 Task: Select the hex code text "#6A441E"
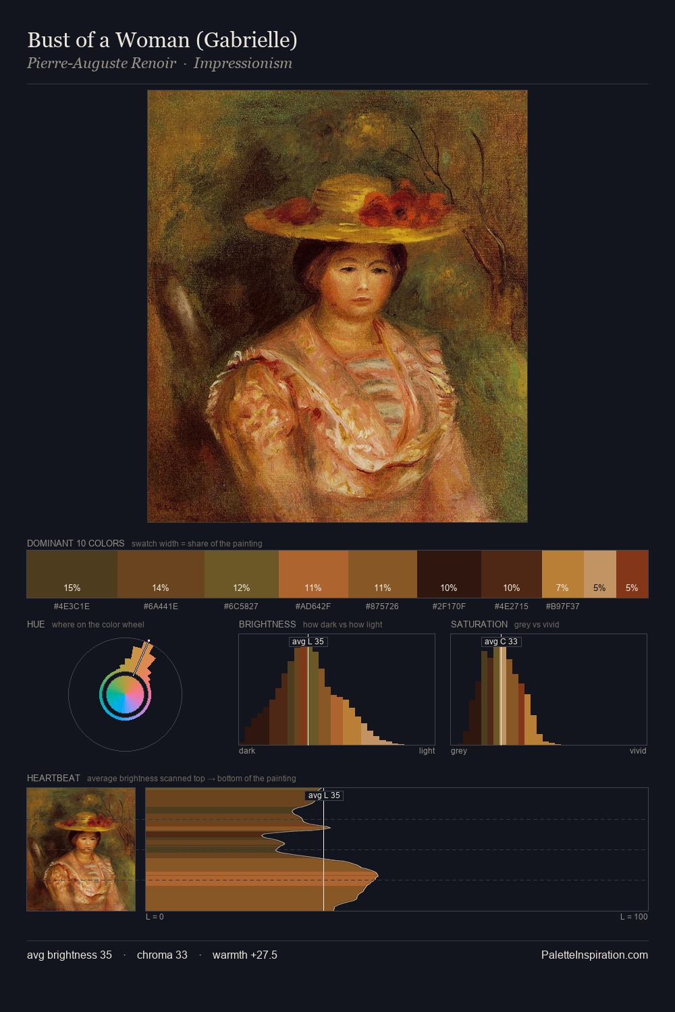click(161, 606)
